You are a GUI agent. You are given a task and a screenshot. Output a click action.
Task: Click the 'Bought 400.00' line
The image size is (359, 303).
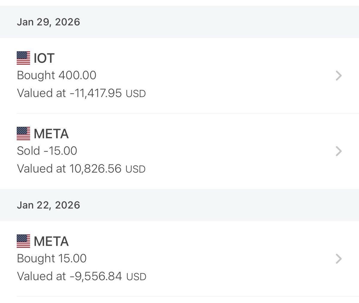(x=57, y=75)
